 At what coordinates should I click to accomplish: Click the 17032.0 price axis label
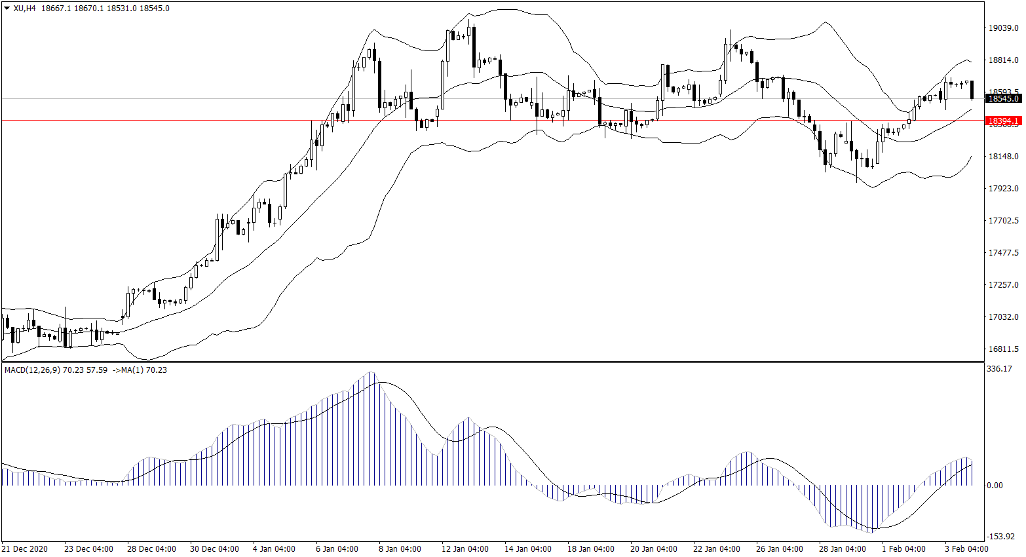pyautogui.click(x=1003, y=317)
